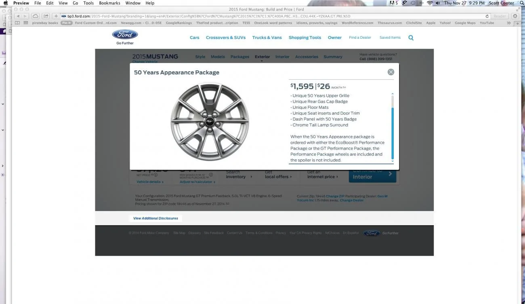Click the Ford oval logo in header
525x304 pixels.
pos(125,34)
